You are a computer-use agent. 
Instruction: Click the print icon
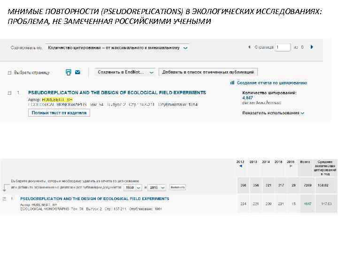[69, 72]
